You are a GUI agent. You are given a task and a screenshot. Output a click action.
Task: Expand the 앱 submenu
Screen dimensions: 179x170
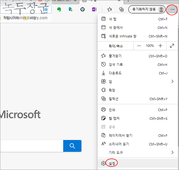point(137,82)
